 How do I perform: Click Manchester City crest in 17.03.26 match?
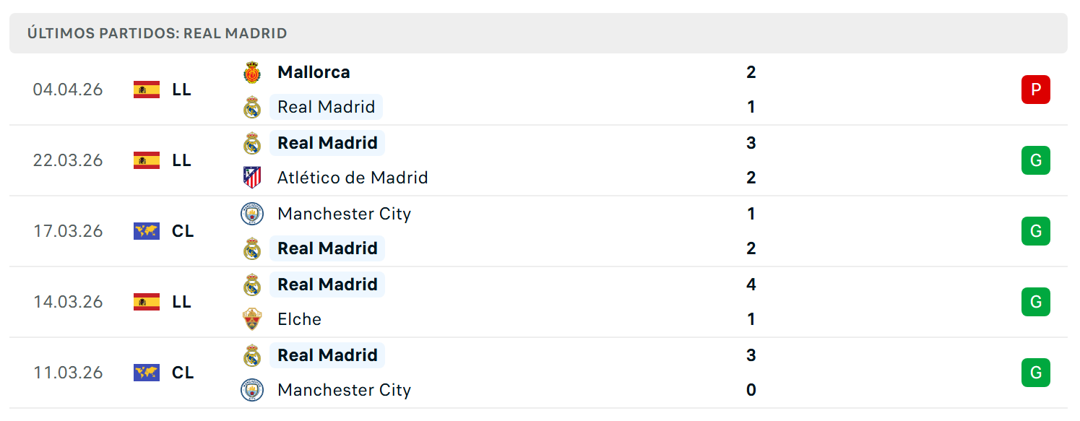pos(251,214)
